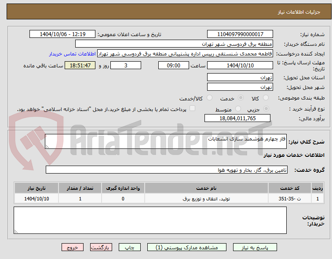Click the deadline hour field 09:00

[x=173, y=65]
